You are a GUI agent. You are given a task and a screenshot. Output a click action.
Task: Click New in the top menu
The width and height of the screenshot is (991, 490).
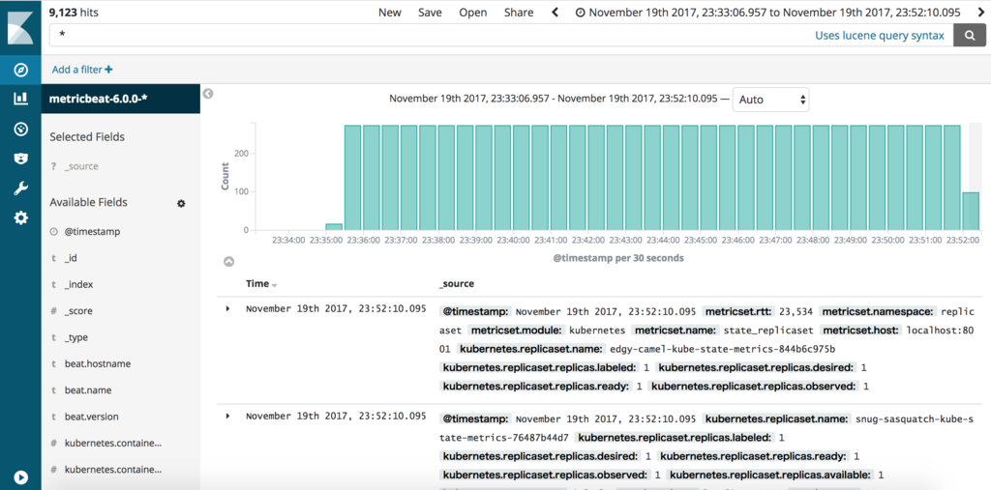(389, 12)
